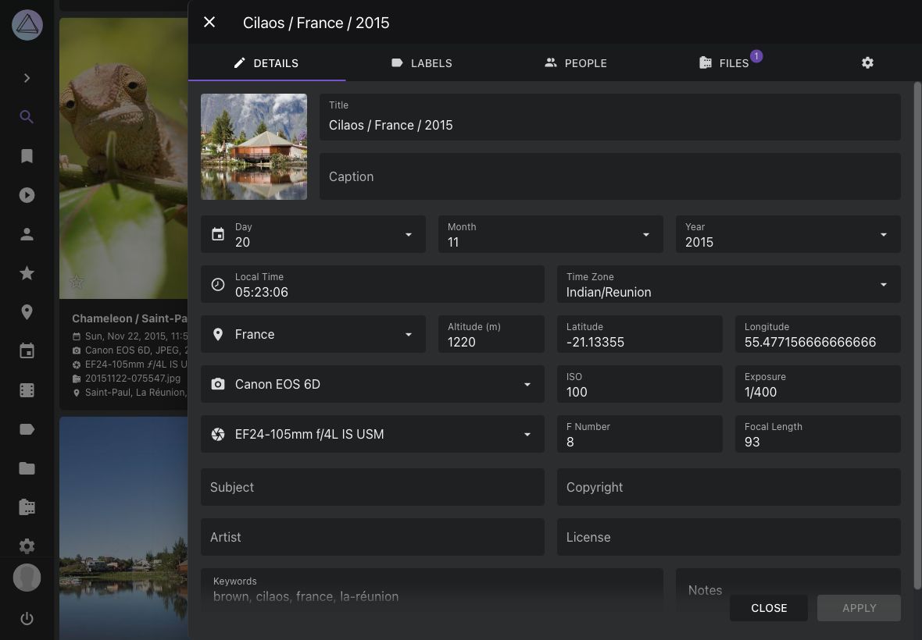The height and width of the screenshot is (640, 922).
Task: Switch to the Labels tab
Action: 422,63
